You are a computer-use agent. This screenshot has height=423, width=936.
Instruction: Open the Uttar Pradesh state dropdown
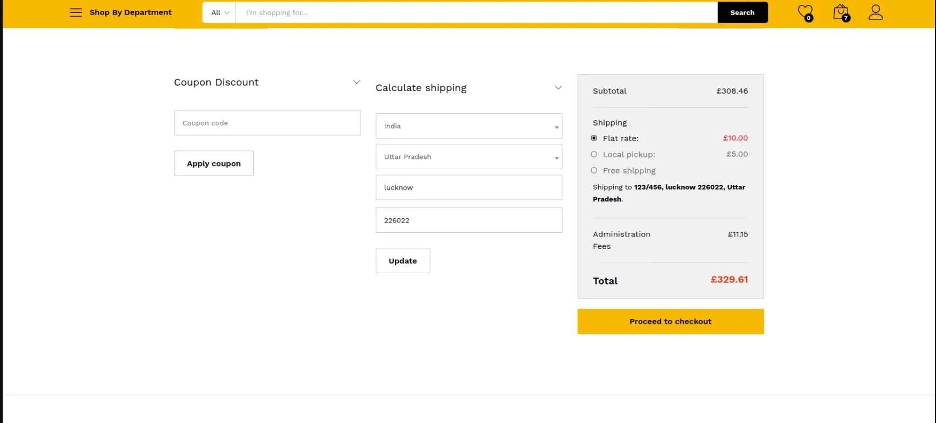[x=468, y=157]
